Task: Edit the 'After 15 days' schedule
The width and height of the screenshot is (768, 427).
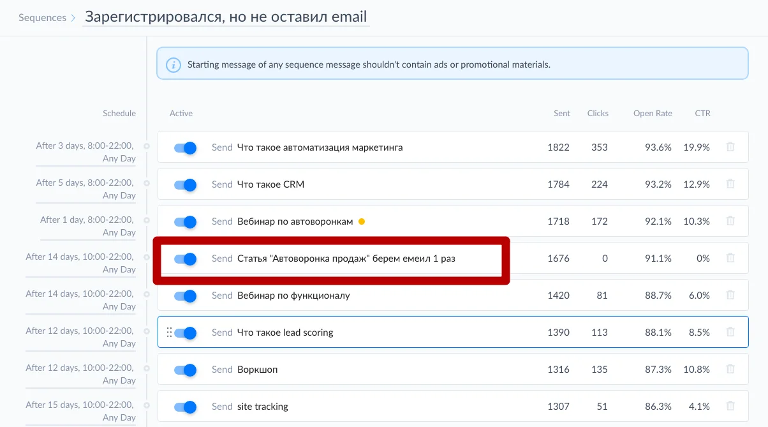Action: pyautogui.click(x=80, y=411)
